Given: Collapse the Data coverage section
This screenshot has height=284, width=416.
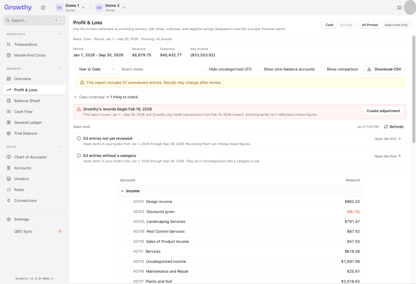Looking at the screenshot, I should pyautogui.click(x=89, y=97).
